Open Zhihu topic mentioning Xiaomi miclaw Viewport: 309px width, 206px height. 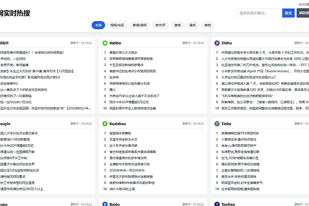[x=265, y=71]
